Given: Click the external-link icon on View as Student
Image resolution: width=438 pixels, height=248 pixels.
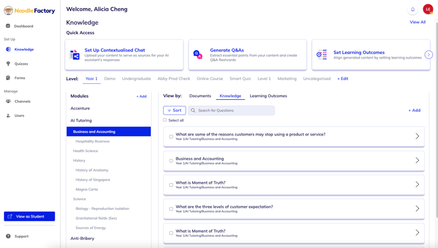Looking at the screenshot, I should point(10,216).
